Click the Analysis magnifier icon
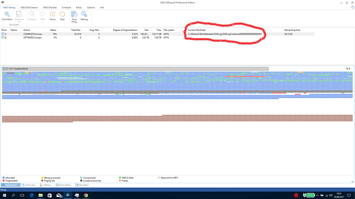355x199 pixels. pos(32,16)
